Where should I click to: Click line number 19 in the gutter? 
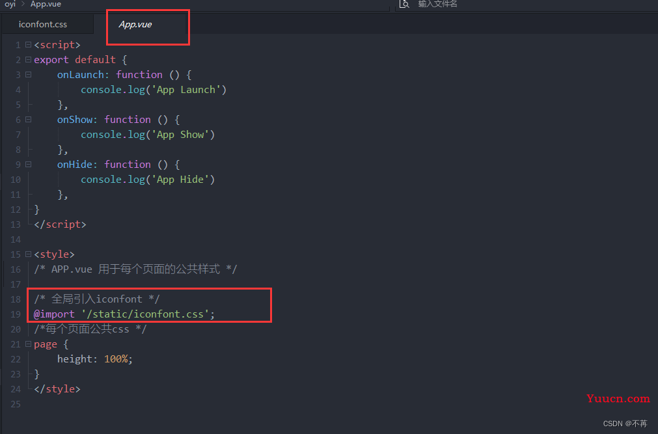[16, 314]
